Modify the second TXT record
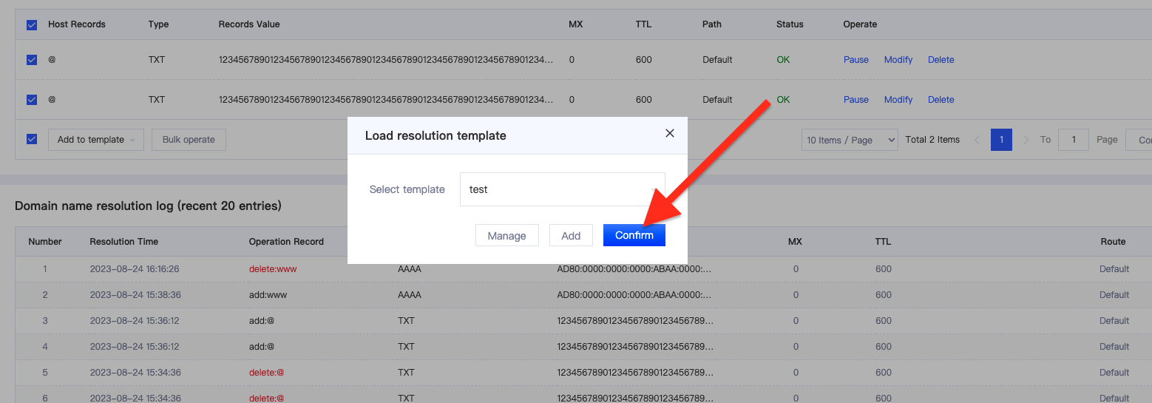Image resolution: width=1152 pixels, height=403 pixels. (898, 100)
